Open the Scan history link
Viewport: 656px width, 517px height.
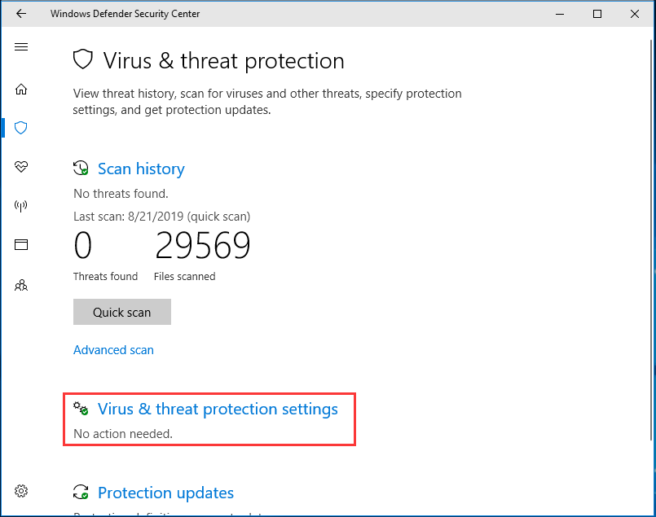141,169
